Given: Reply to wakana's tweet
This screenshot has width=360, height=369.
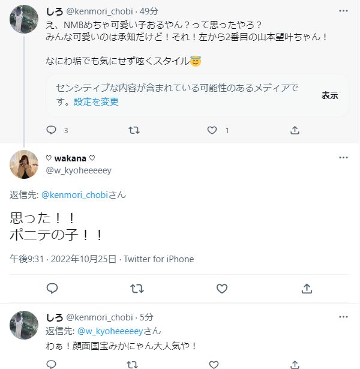Looking at the screenshot, I should [52, 289].
